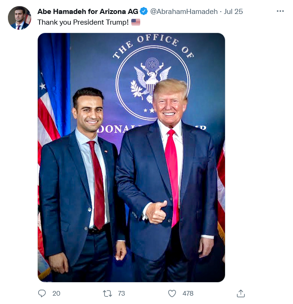This screenshot has height=304, width=293.
Task: Click the thumbs-up hand in the photo
Action: 157,212
